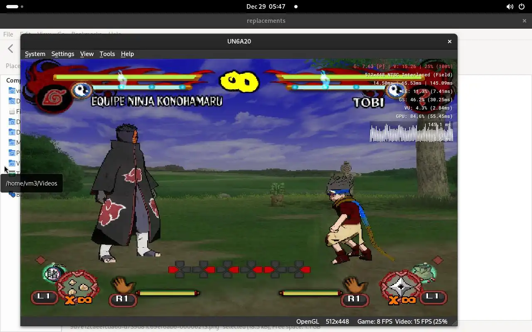
Task: Close the UN6A20 emulator window
Action: tap(449, 41)
